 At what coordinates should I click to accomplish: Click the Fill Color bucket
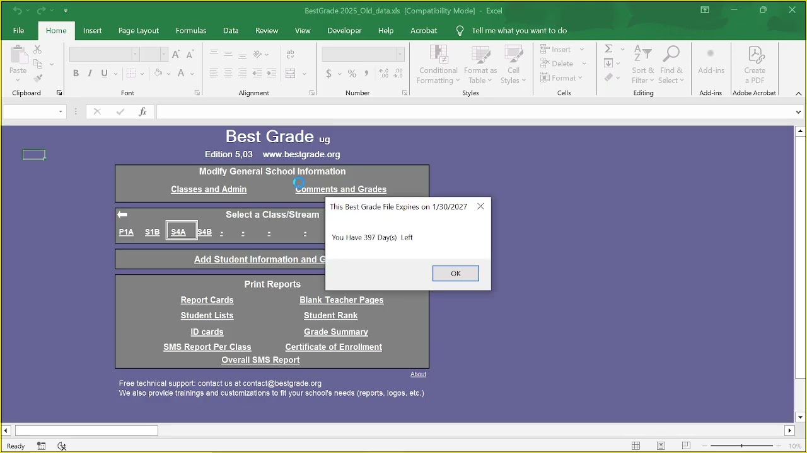click(x=158, y=74)
